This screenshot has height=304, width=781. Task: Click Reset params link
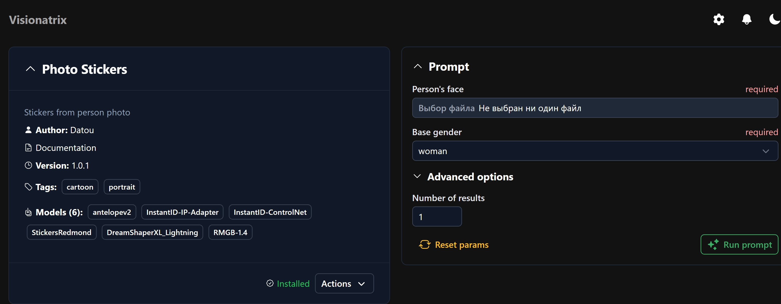(x=454, y=245)
